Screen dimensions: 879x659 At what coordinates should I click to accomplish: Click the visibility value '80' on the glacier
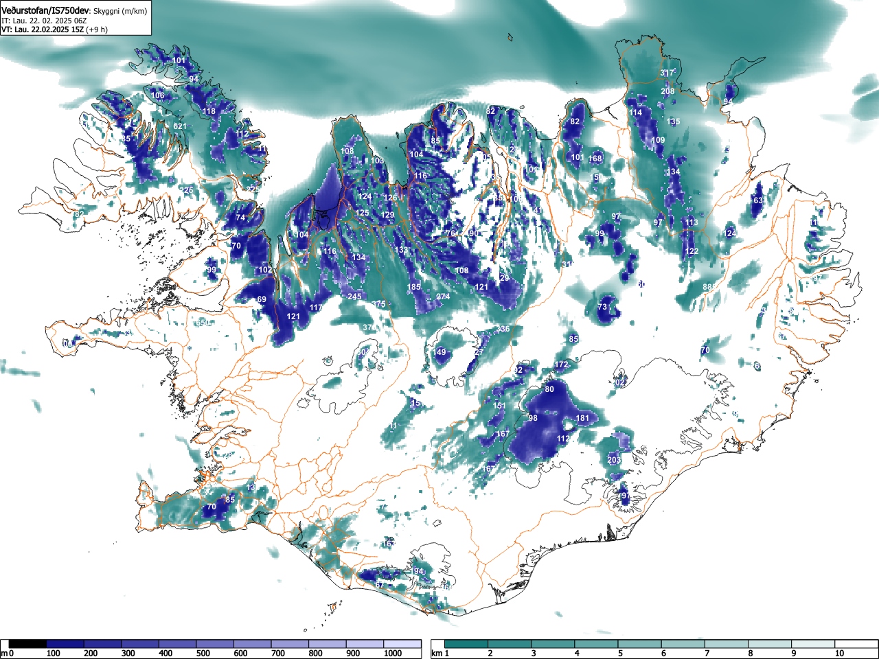point(549,389)
